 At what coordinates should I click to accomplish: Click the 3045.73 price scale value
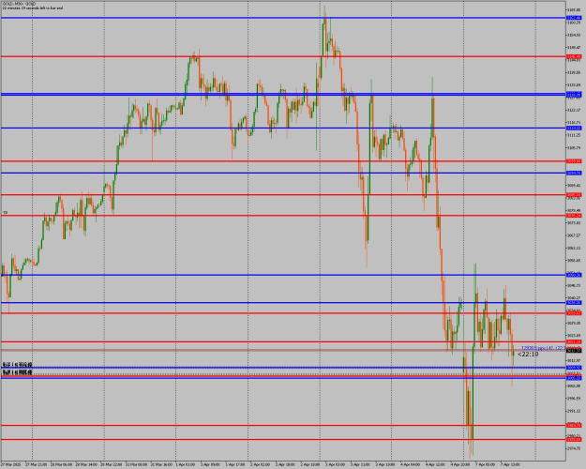(x=574, y=286)
